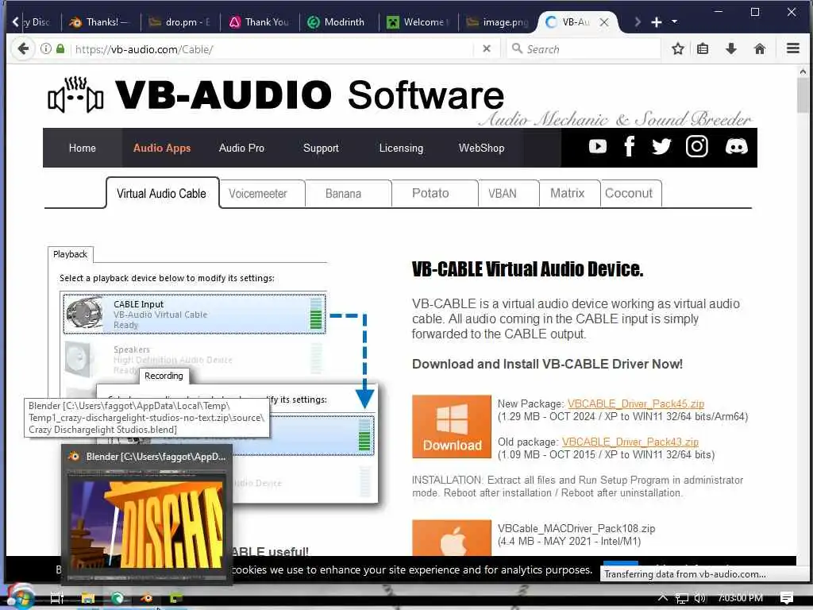Click the orange Apple Mac download button
This screenshot has height=610, width=813.
(452, 538)
